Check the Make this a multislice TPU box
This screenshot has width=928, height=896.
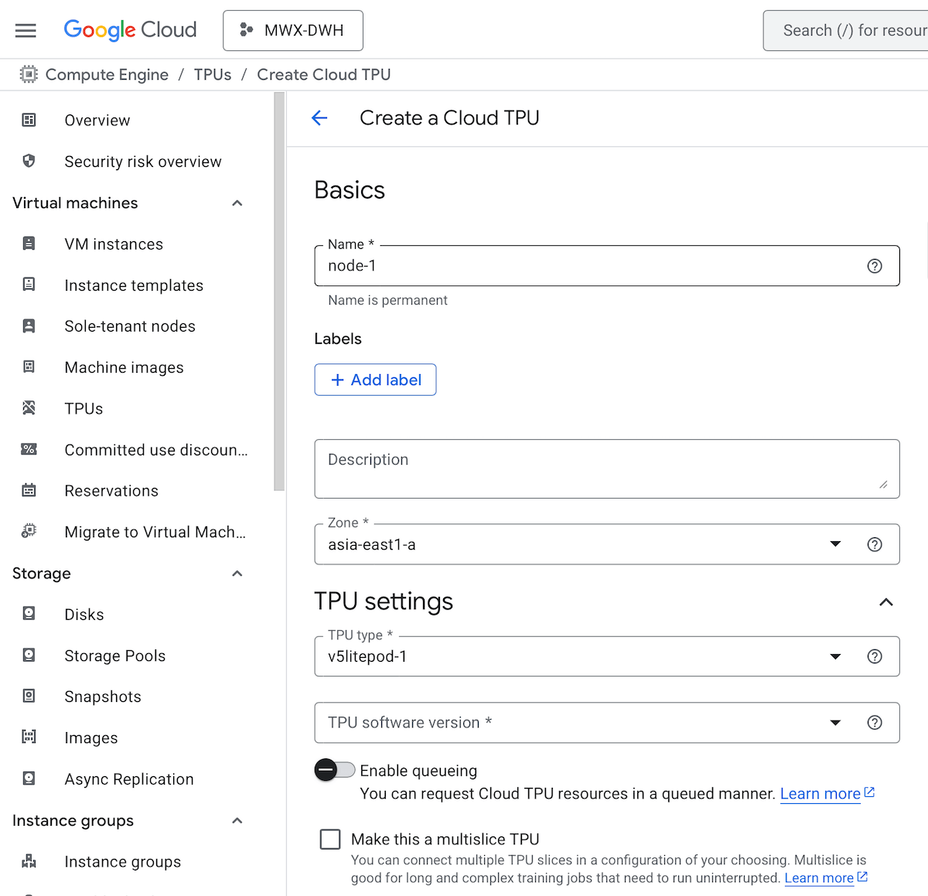click(330, 839)
